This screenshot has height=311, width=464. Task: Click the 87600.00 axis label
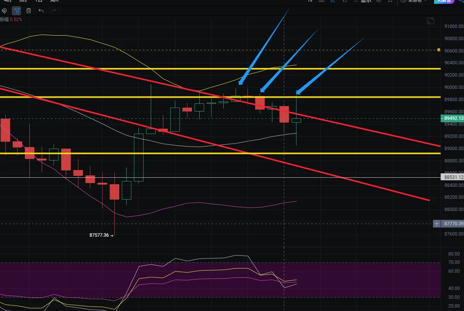click(x=454, y=234)
